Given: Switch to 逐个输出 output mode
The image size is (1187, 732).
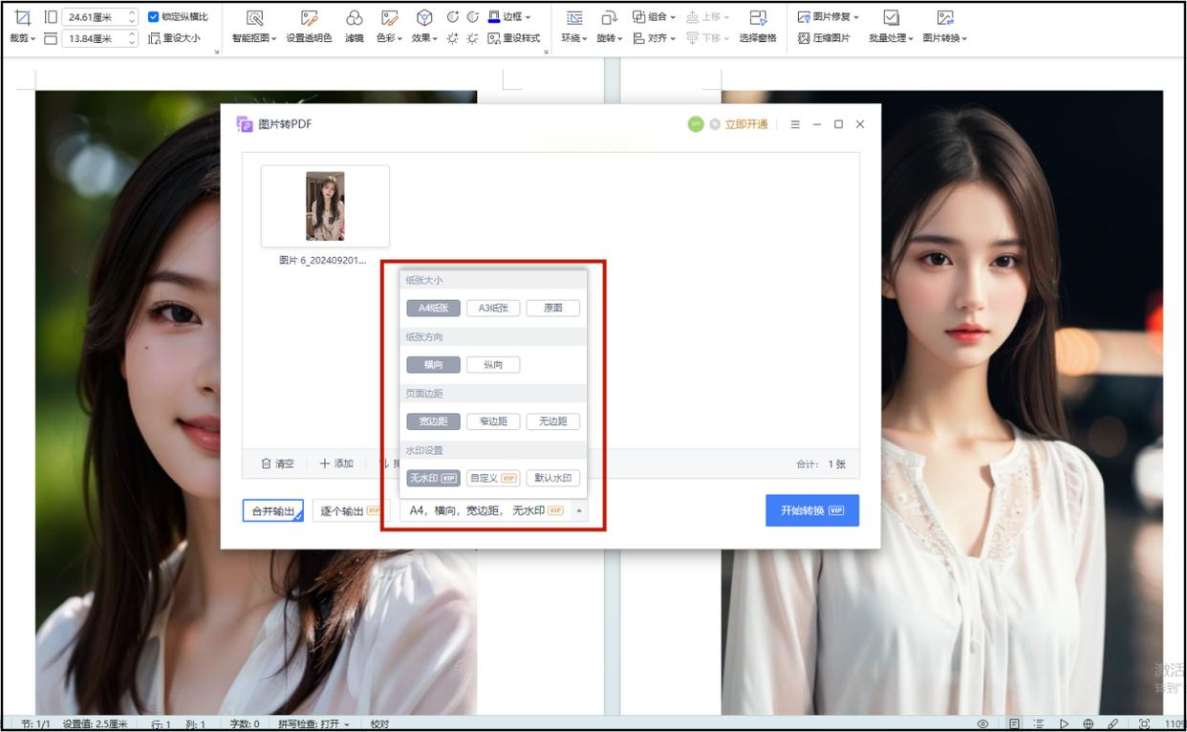Looking at the screenshot, I should tap(350, 511).
